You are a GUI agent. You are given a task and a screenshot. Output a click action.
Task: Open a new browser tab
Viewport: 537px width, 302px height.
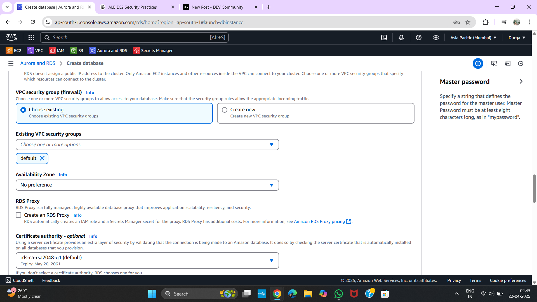[268, 7]
